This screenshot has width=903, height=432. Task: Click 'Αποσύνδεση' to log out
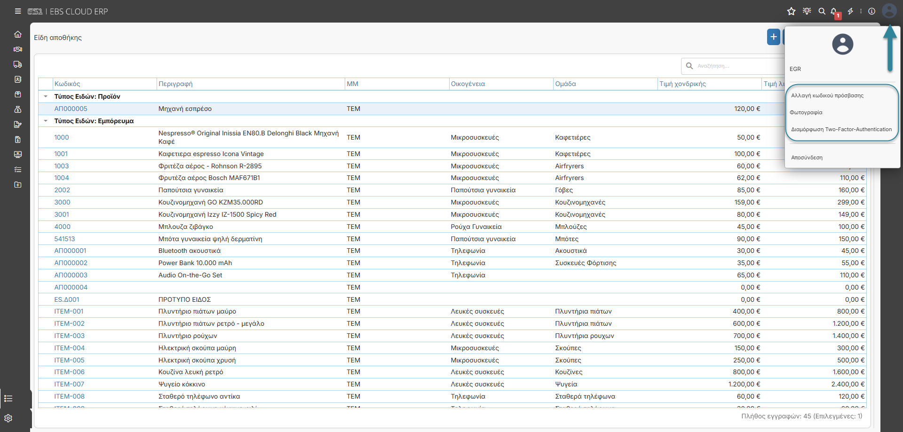pos(807,157)
